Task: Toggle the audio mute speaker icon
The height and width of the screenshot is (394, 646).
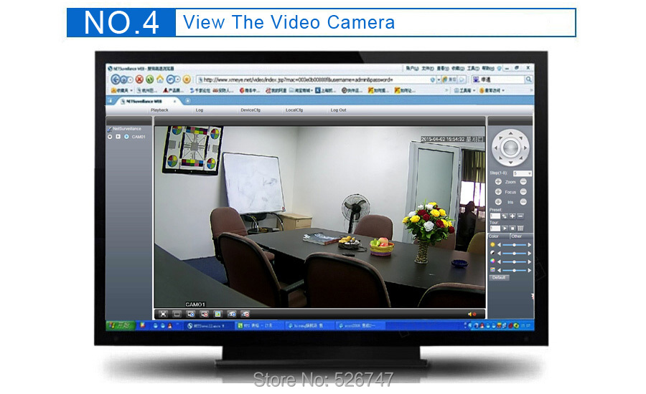Action: pos(472,314)
